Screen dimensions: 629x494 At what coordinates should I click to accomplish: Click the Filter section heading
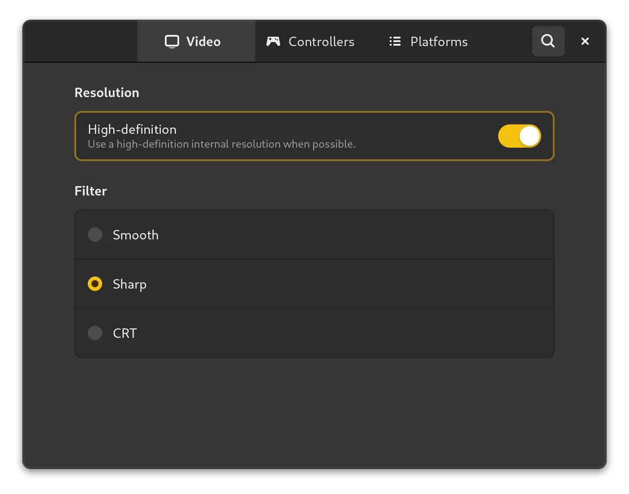90,191
